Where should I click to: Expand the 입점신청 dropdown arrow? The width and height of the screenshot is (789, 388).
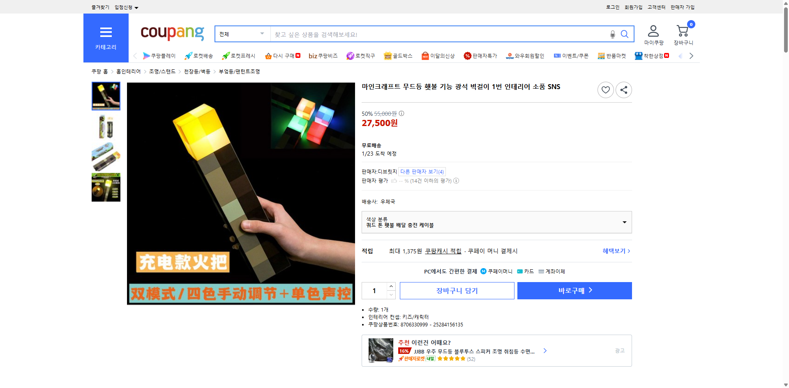click(x=137, y=7)
